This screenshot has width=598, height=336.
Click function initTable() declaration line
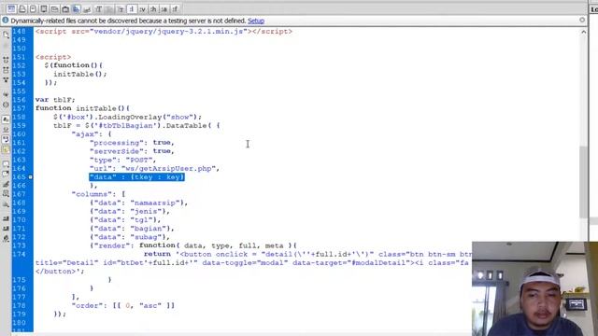pyautogui.click(x=83, y=108)
